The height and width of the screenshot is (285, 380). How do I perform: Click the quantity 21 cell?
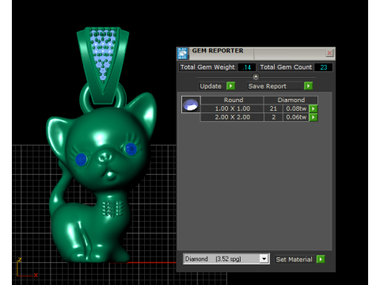pos(273,108)
